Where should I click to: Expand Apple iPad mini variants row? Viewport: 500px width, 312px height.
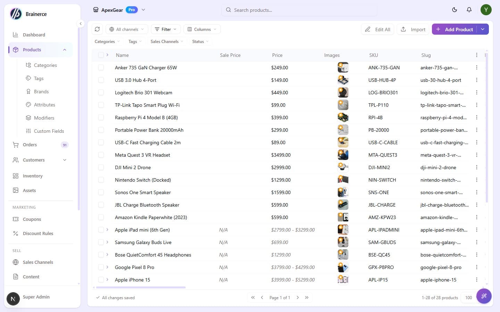coord(107,230)
